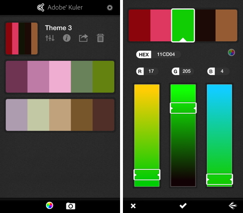Image resolution: width=243 pixels, height=213 pixels.
Task: Select the highlighted green swatch
Action: pos(183,25)
